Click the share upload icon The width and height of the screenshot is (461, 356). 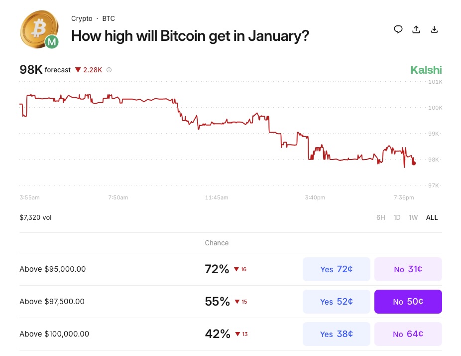coord(416,29)
